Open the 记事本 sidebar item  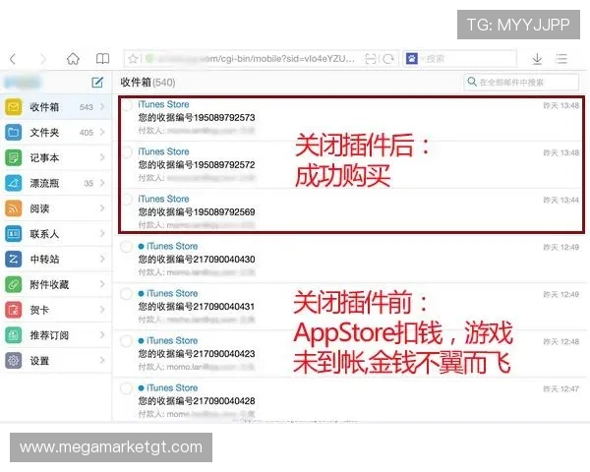click(56, 157)
